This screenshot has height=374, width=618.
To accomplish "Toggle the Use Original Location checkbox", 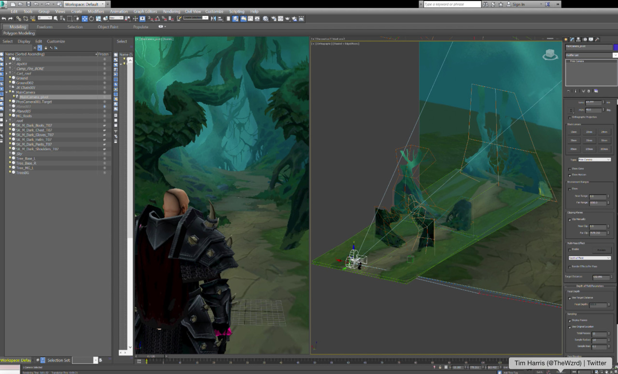I will tap(570, 327).
